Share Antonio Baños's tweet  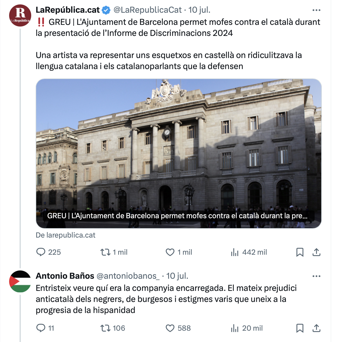[316, 328]
